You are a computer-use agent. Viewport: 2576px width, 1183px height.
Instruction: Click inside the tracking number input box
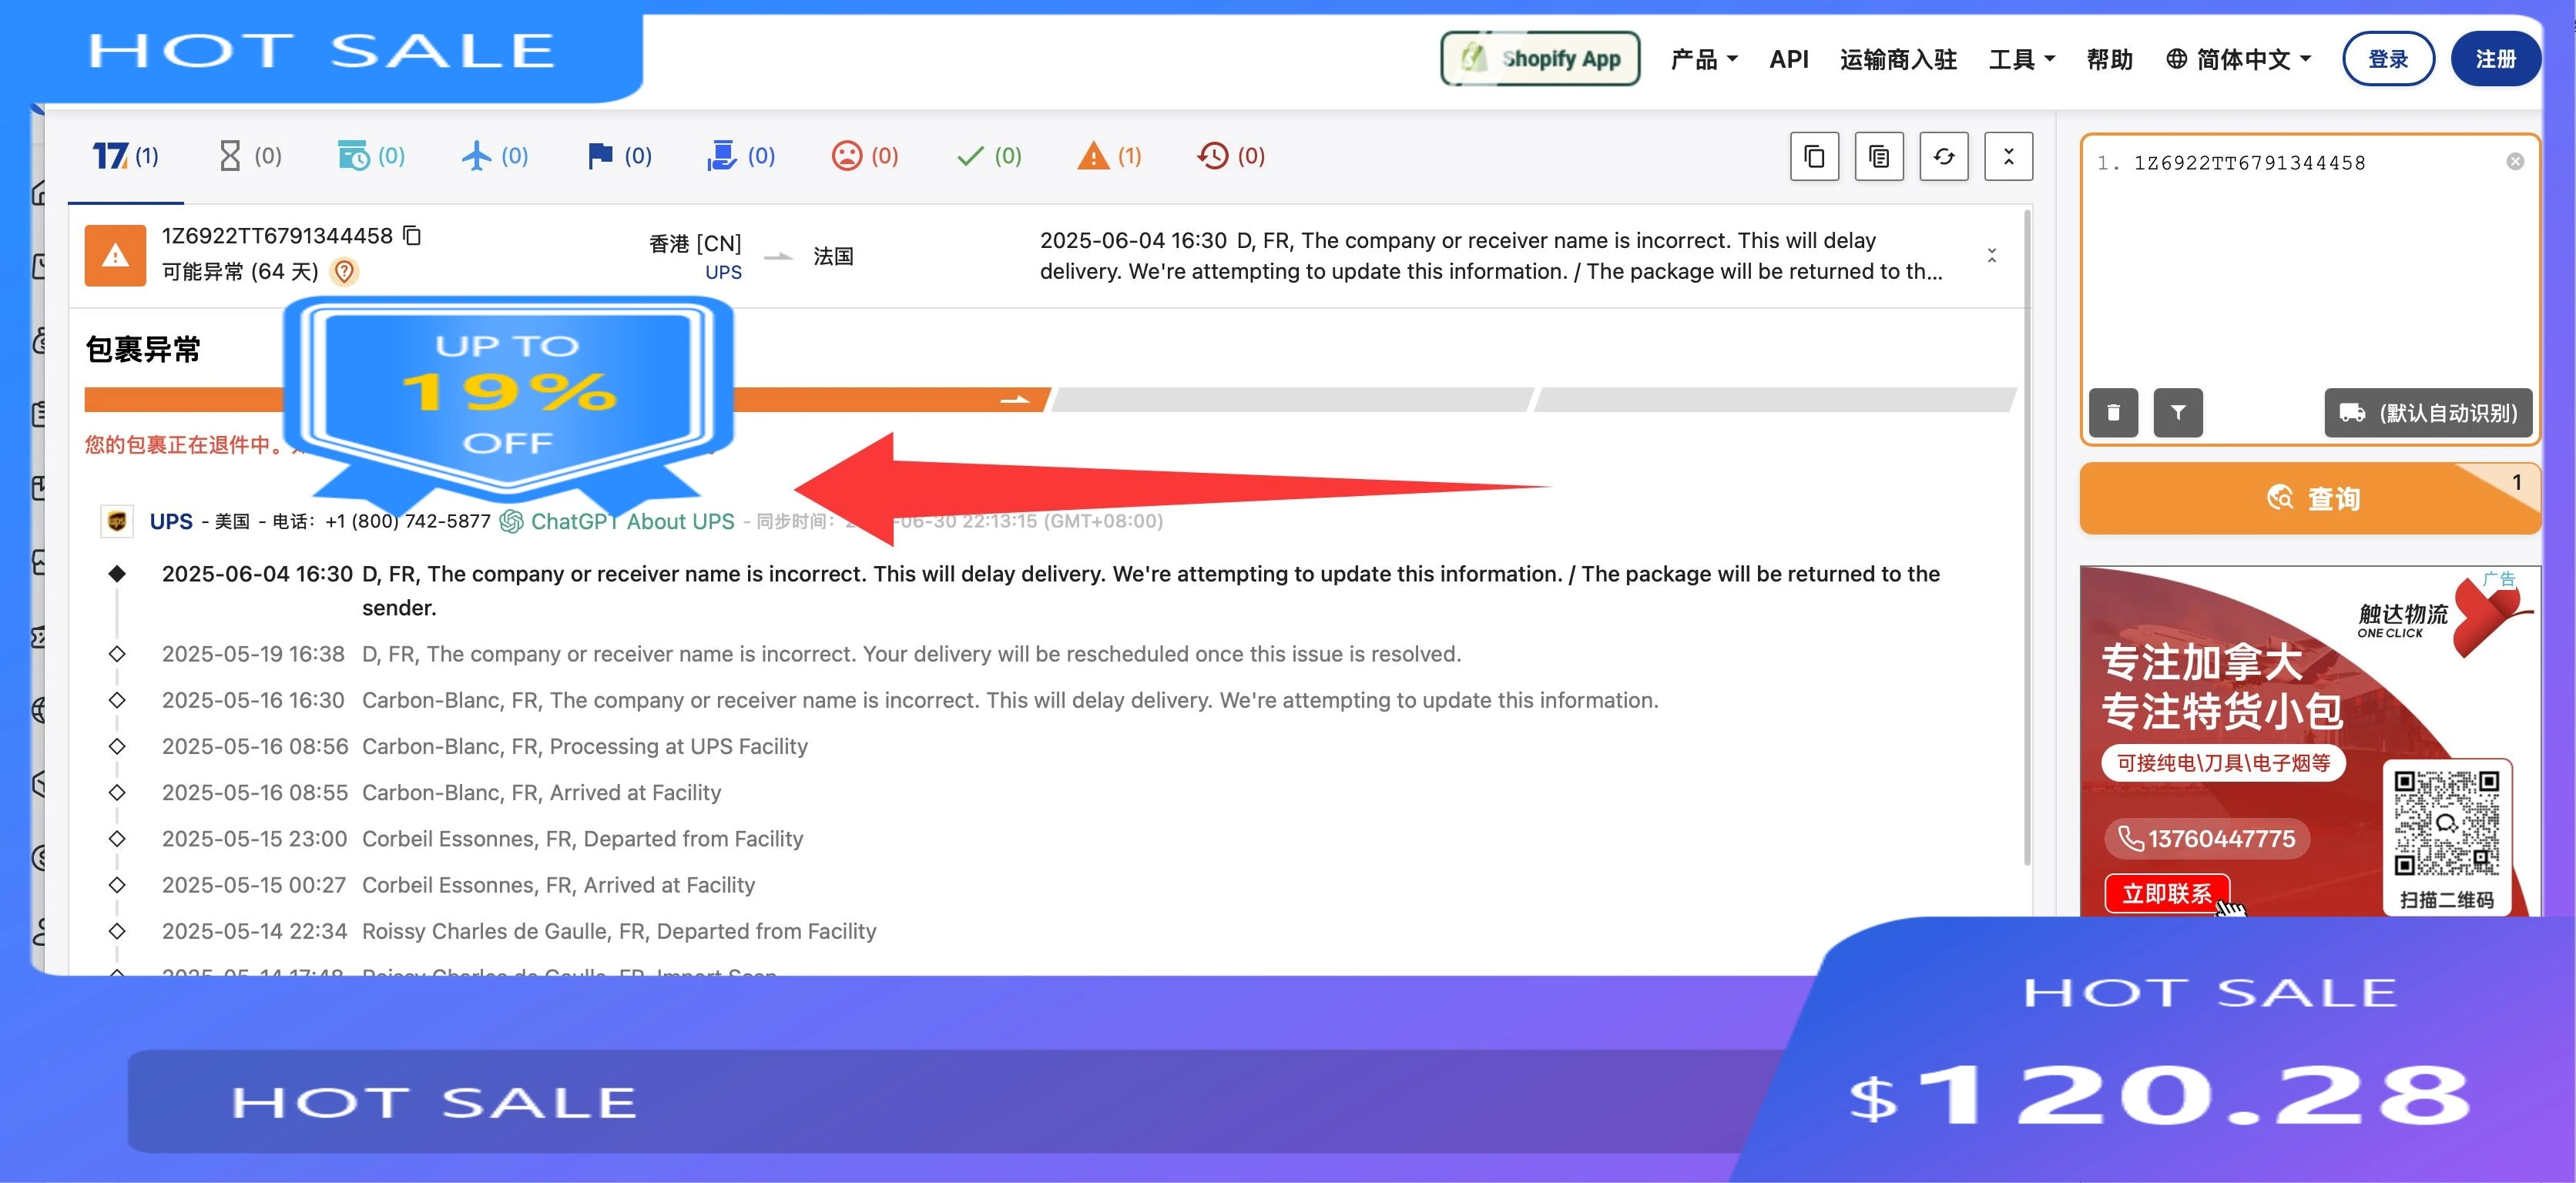click(x=2300, y=270)
